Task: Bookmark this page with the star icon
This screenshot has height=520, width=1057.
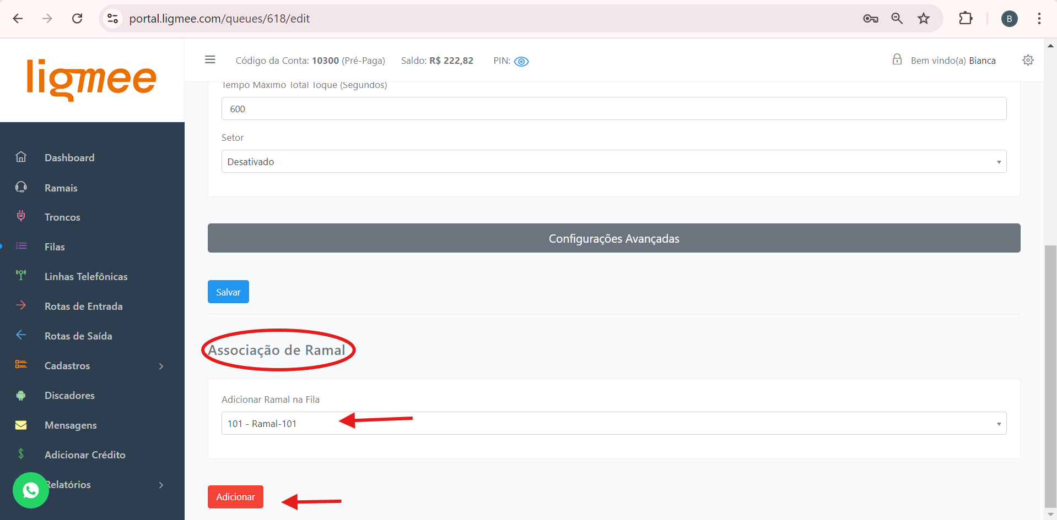Action: (923, 19)
